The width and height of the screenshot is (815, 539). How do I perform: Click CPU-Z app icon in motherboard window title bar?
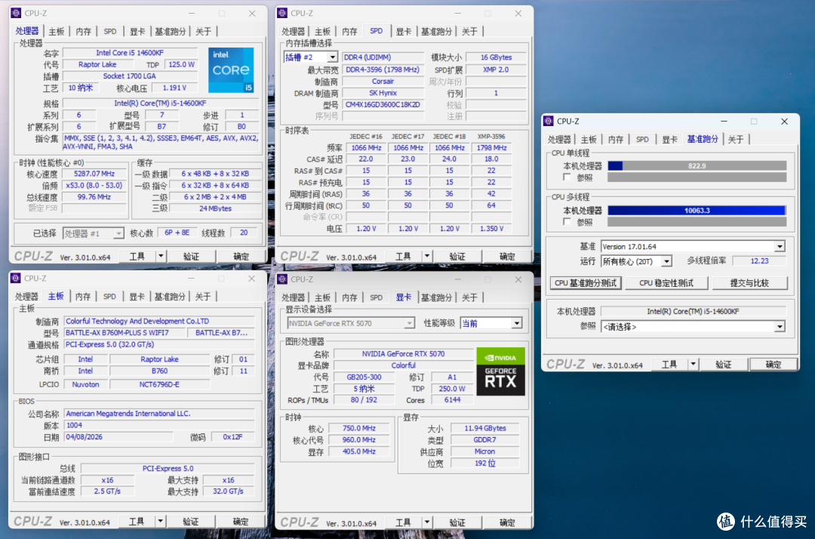(16, 278)
